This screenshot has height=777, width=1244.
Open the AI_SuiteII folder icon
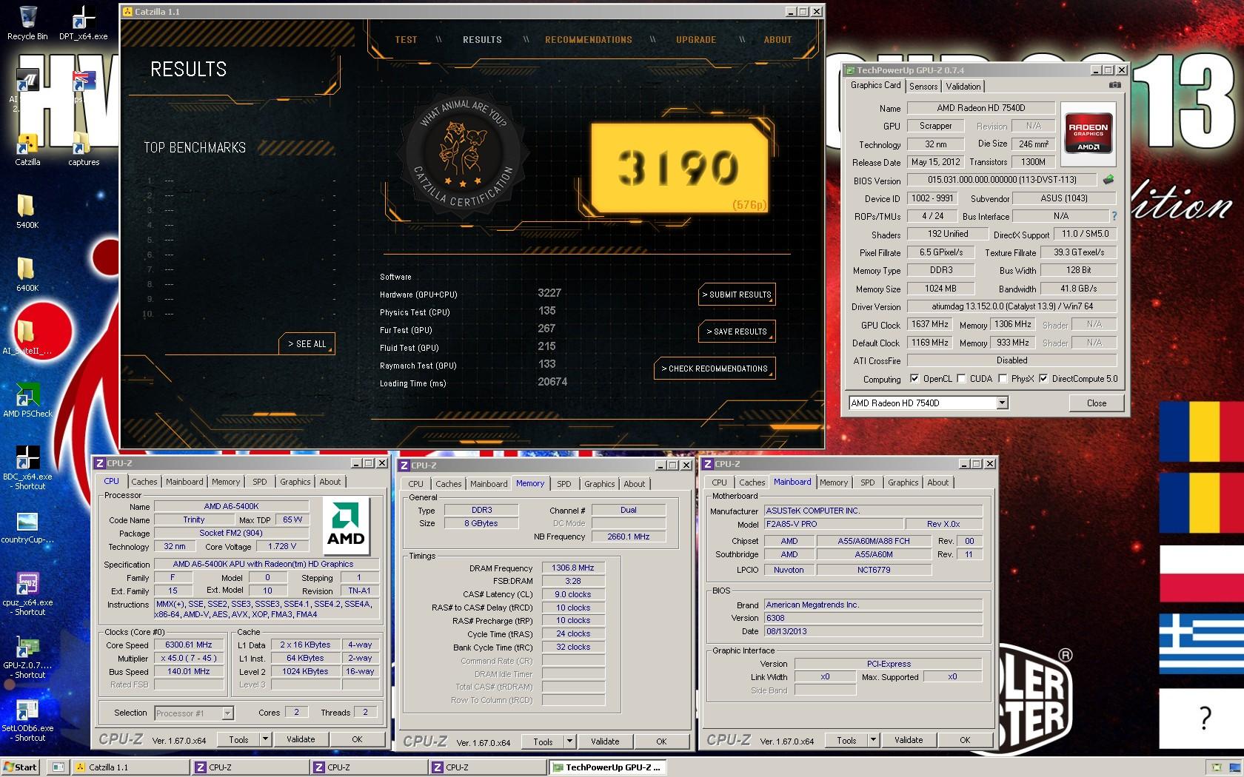click(x=27, y=337)
